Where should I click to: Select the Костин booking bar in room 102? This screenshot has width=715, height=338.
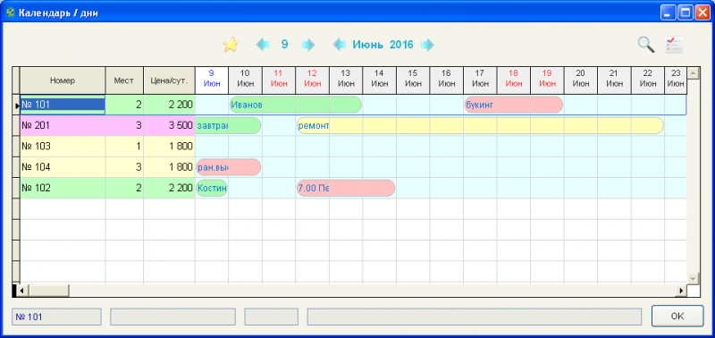pos(211,188)
